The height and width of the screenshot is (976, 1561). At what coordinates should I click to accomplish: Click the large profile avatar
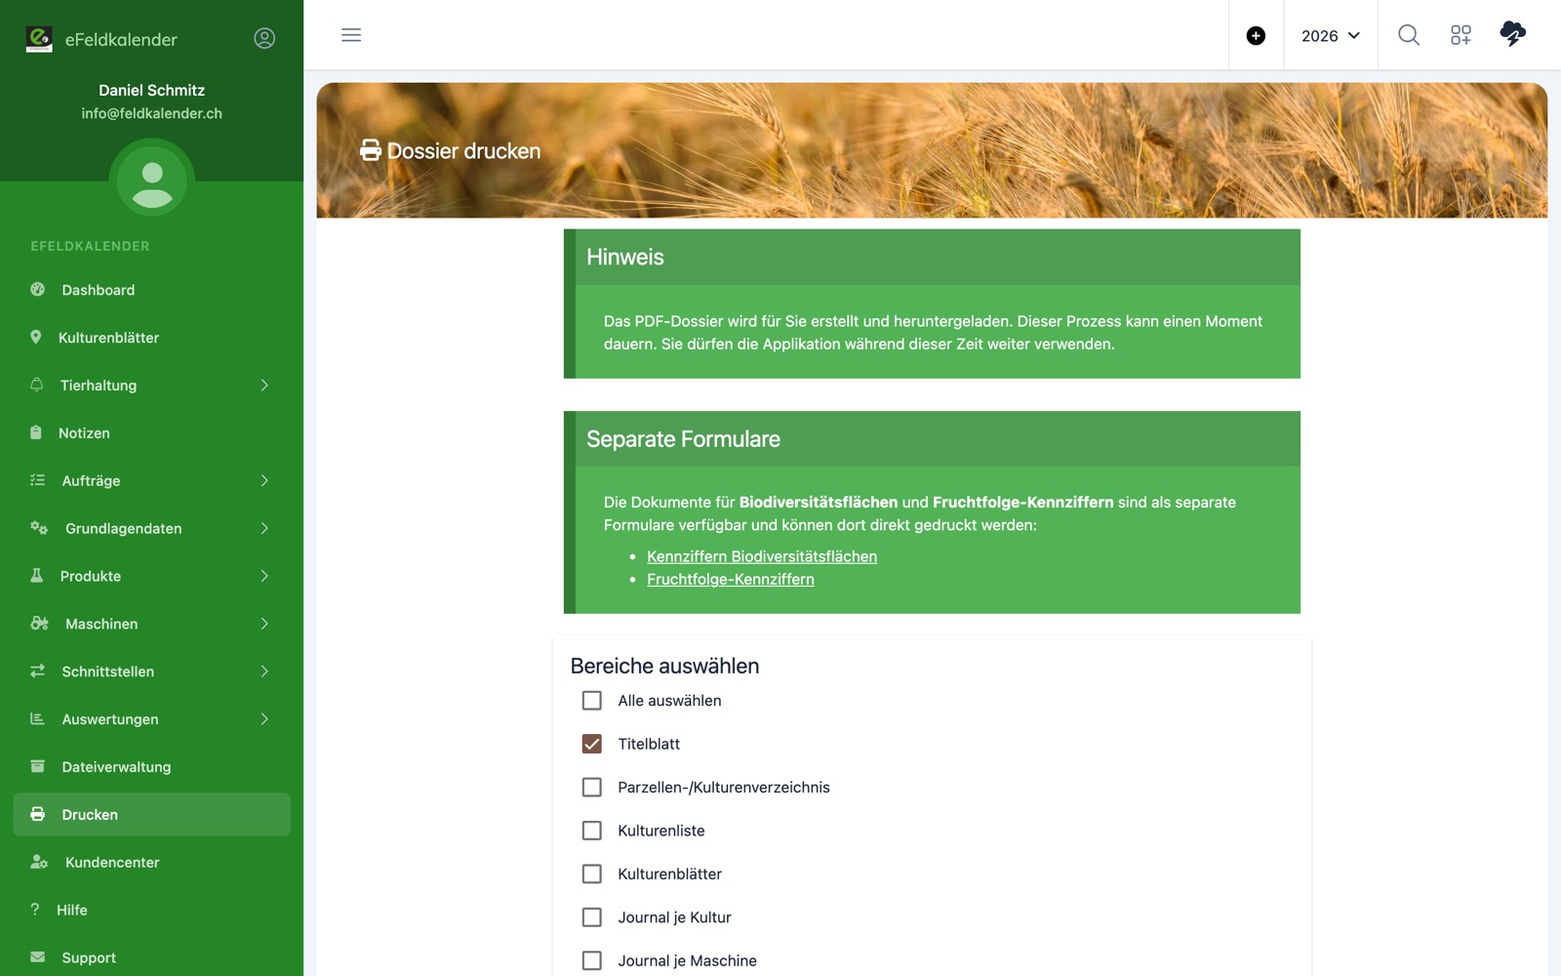pyautogui.click(x=152, y=181)
